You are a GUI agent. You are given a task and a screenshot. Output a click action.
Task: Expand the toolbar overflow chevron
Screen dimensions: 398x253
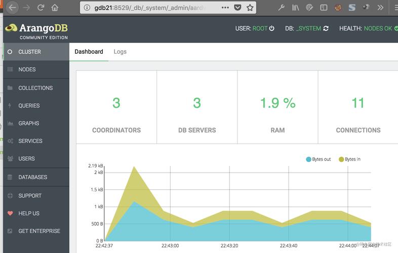coord(380,8)
